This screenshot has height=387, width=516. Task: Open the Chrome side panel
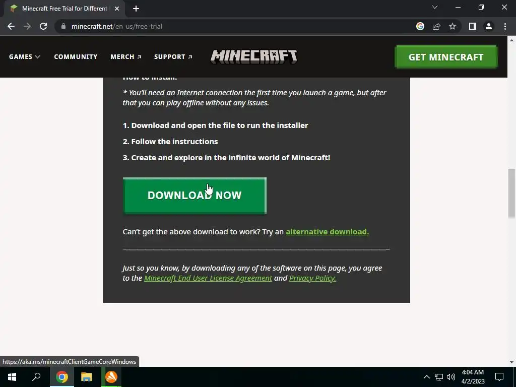pos(473,26)
